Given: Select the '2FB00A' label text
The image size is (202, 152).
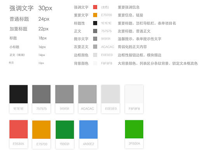Looking at the screenshot, I should coord(134,143).
